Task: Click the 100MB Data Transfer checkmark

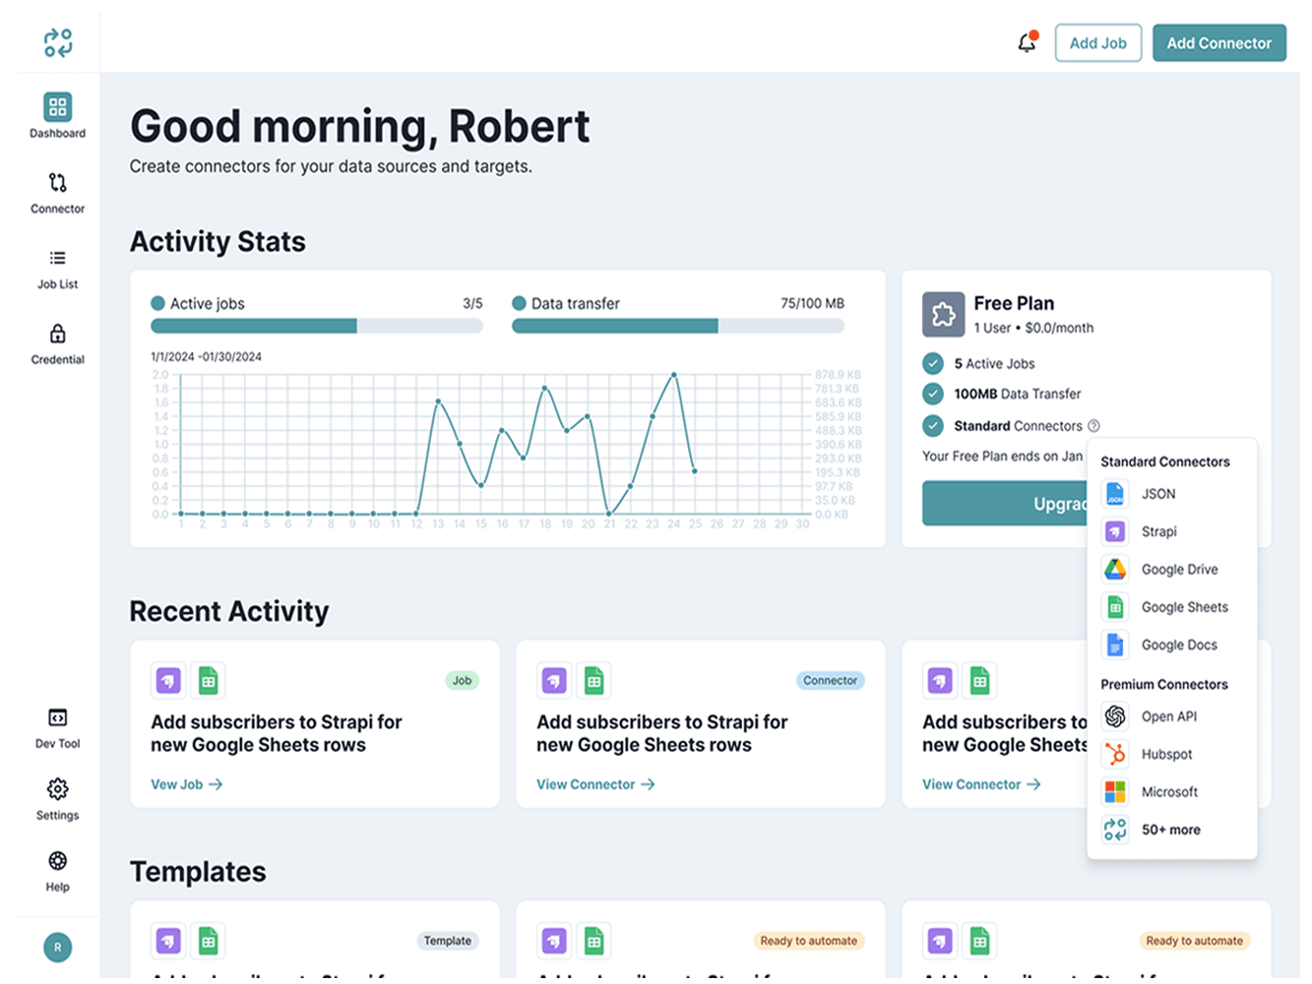Action: pyautogui.click(x=933, y=394)
